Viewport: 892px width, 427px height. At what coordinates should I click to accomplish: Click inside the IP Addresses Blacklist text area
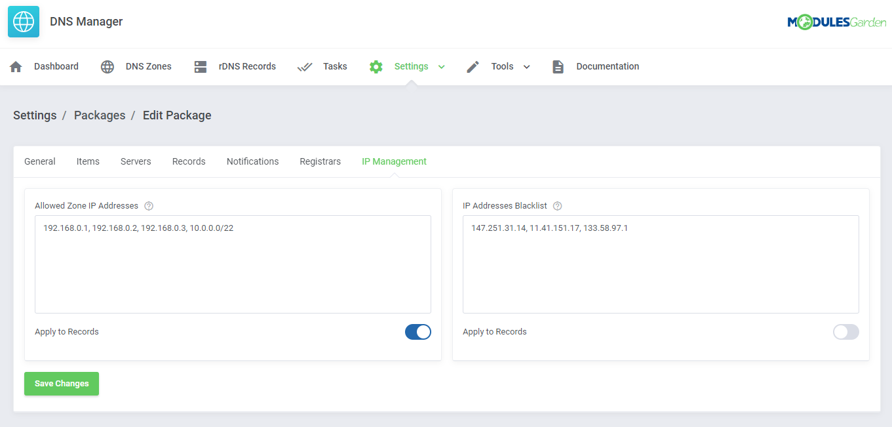pos(660,262)
